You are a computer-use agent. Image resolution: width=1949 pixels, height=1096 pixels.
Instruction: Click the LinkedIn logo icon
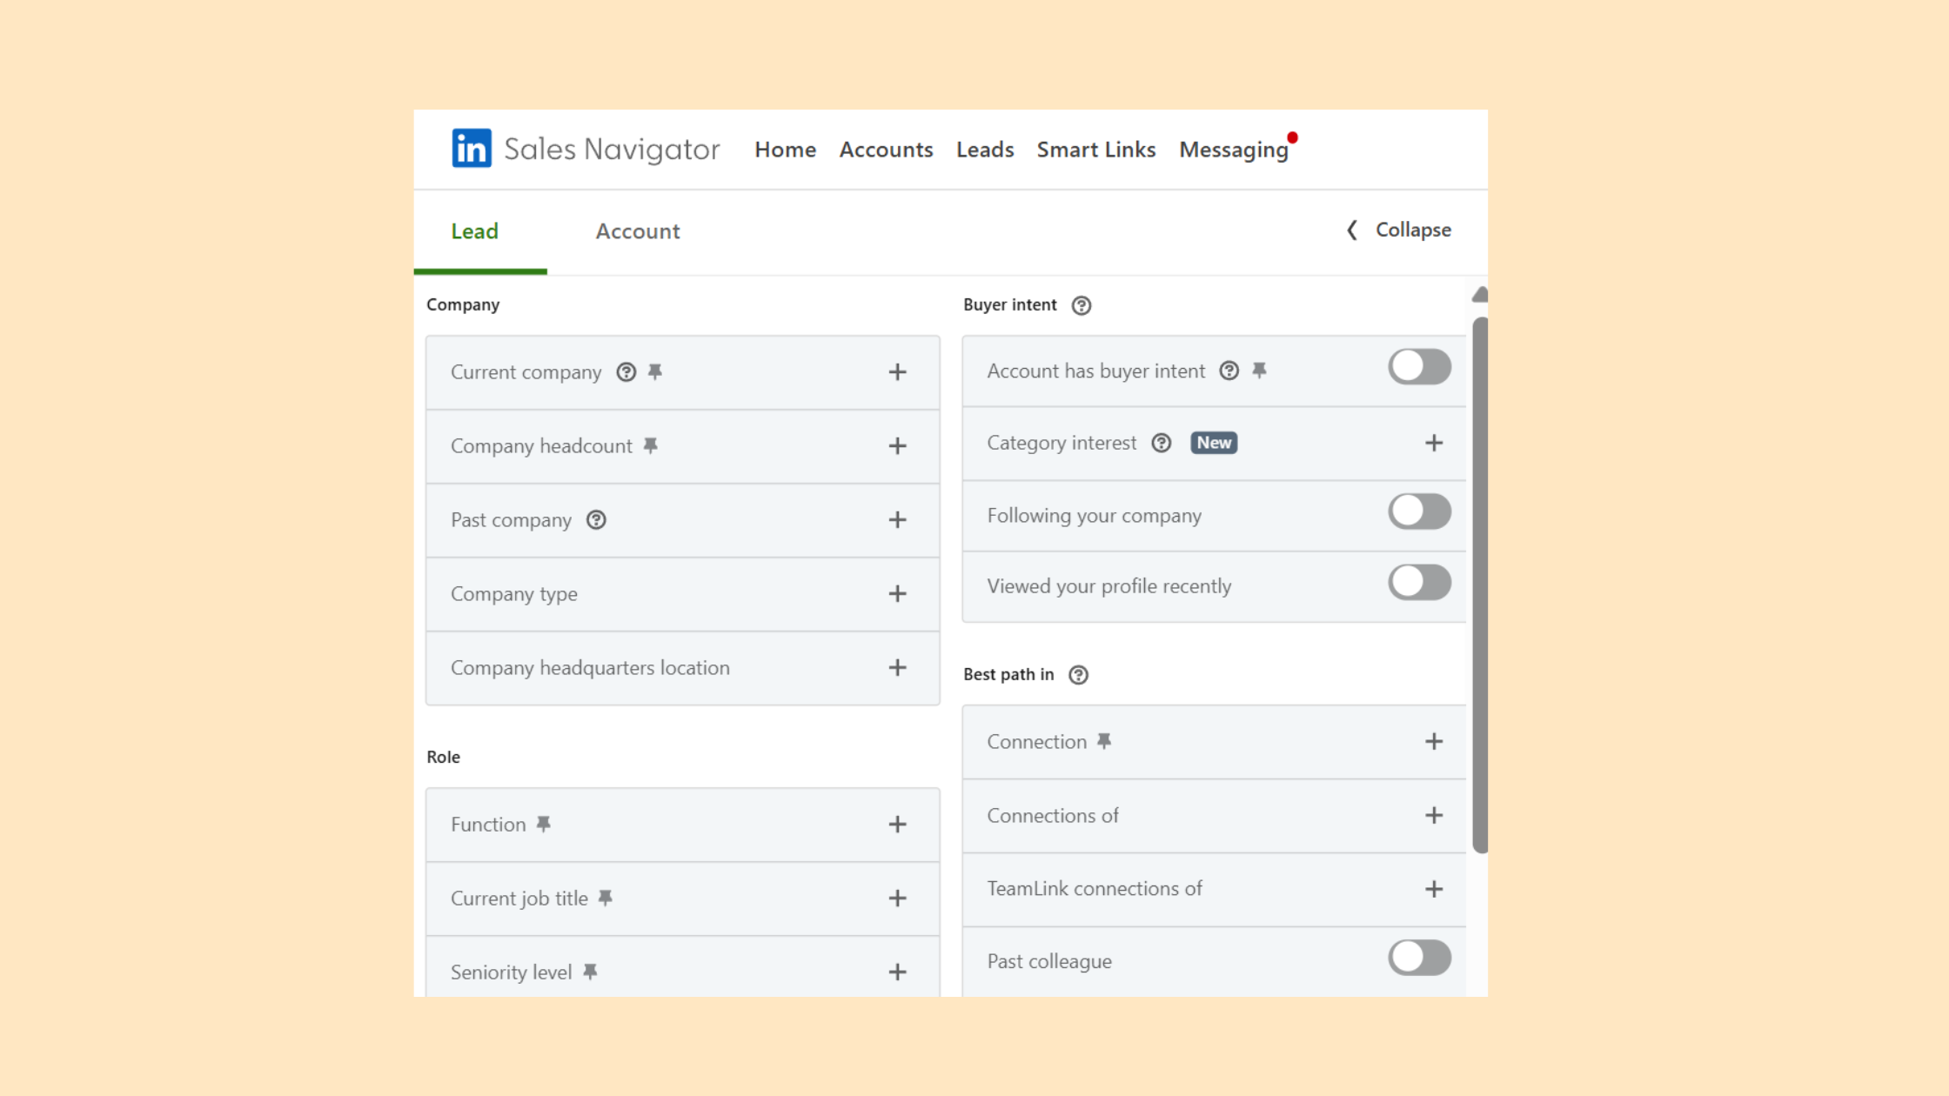click(x=472, y=148)
